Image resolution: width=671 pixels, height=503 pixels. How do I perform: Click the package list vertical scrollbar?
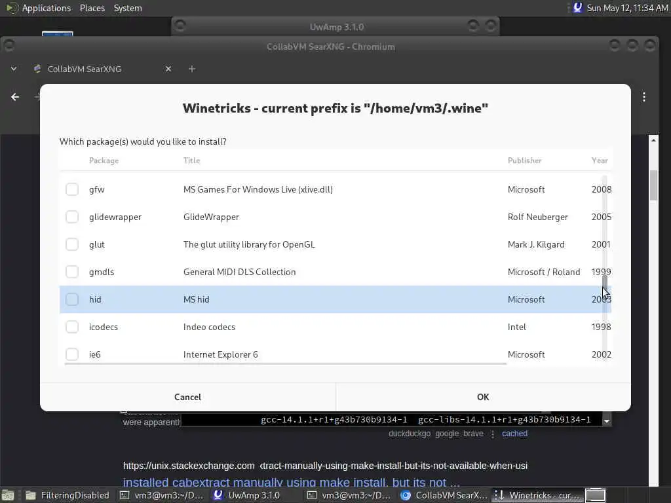coord(605,269)
